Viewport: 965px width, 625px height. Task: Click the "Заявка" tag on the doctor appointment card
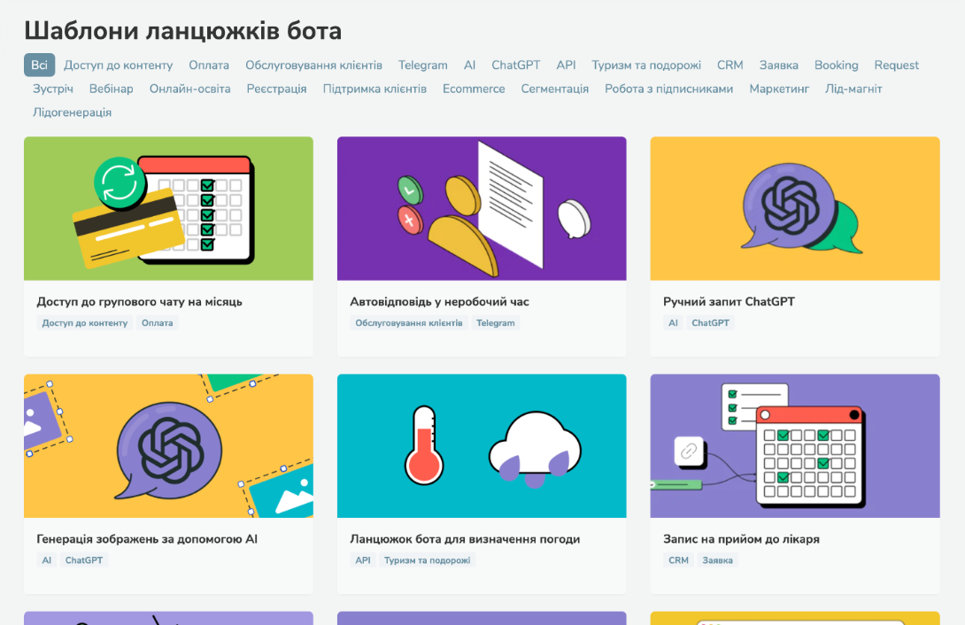pos(717,559)
